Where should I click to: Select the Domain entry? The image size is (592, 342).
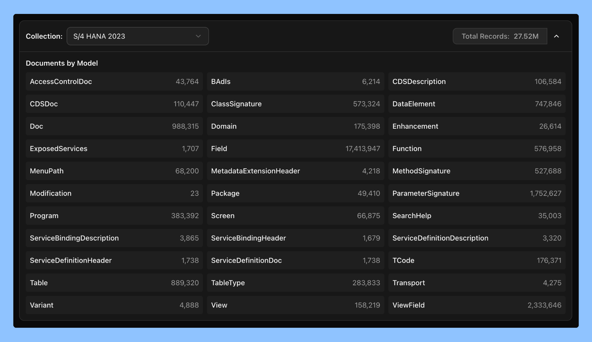tap(296, 126)
